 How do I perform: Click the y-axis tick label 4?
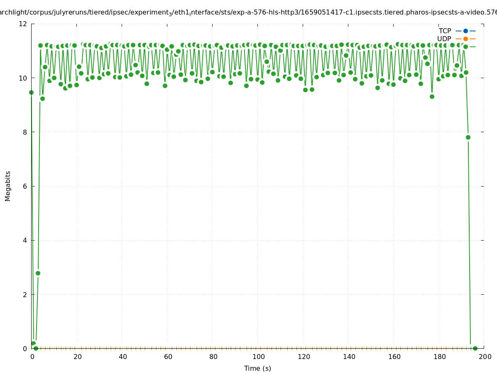(x=25, y=240)
